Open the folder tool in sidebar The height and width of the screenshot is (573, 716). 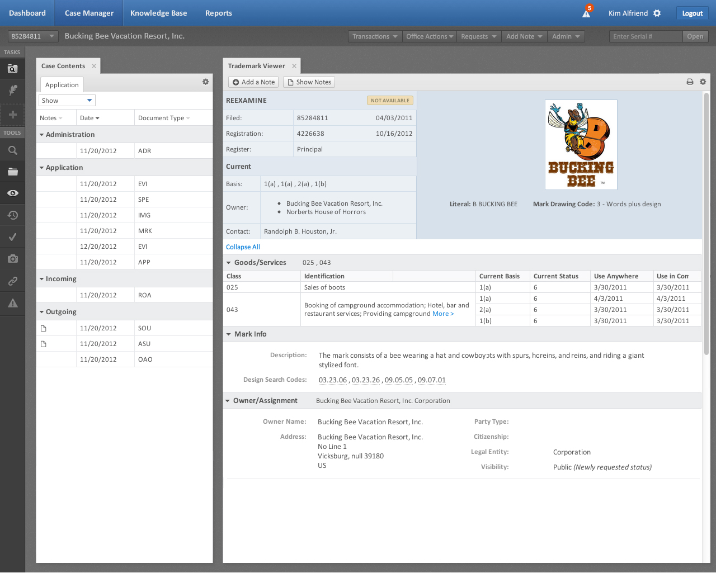(x=12, y=172)
